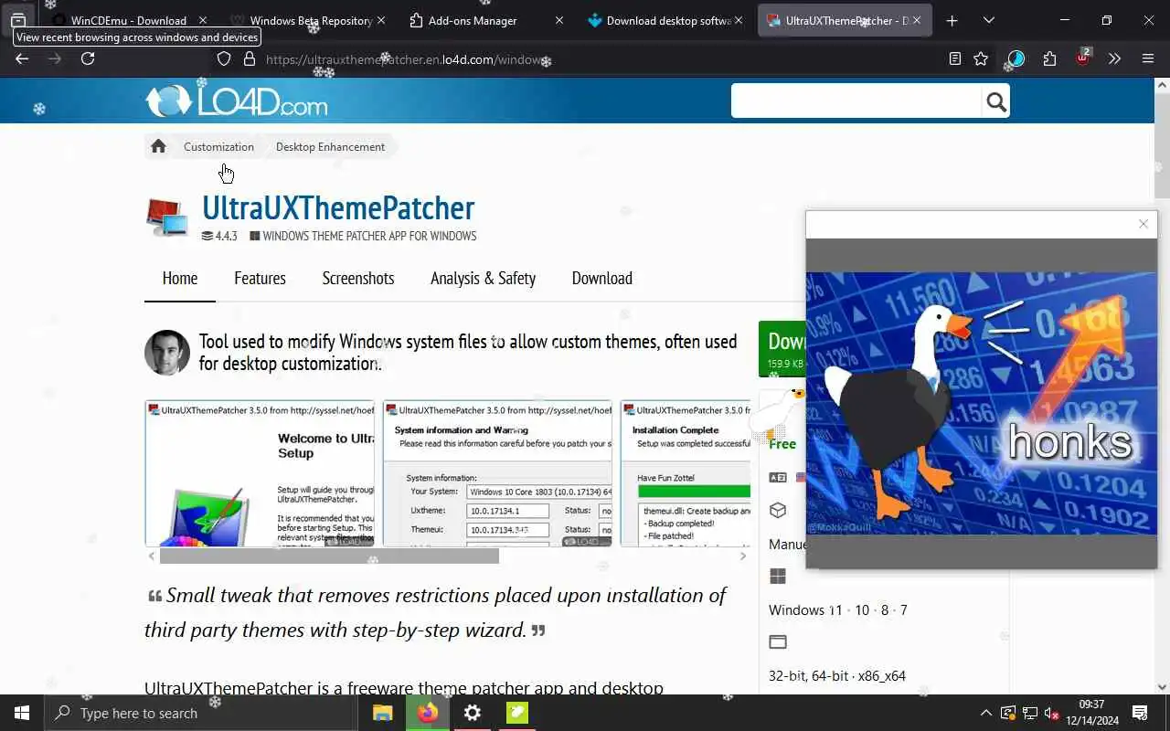Viewport: 1170px width, 731px height.
Task: Close the honks goose popup
Action: (1143, 224)
